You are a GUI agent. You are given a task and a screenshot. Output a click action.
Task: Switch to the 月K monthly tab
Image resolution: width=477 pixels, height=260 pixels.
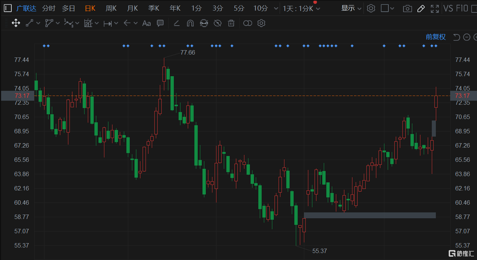tap(133, 8)
